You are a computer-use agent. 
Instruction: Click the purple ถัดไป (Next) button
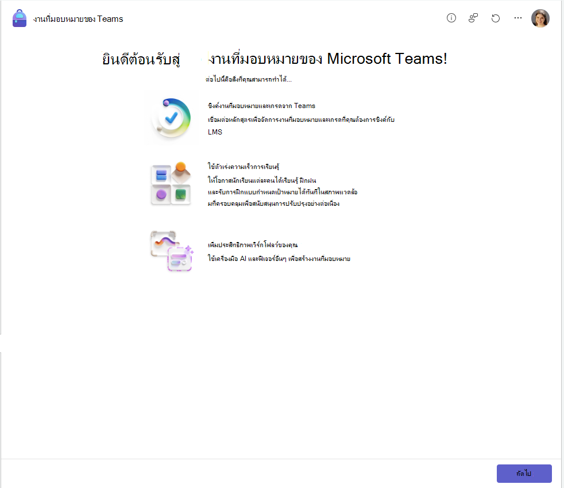[524, 473]
